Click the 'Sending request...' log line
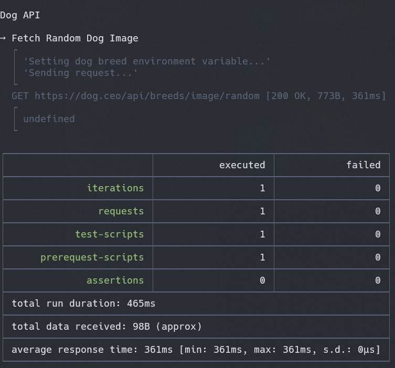 (80, 73)
